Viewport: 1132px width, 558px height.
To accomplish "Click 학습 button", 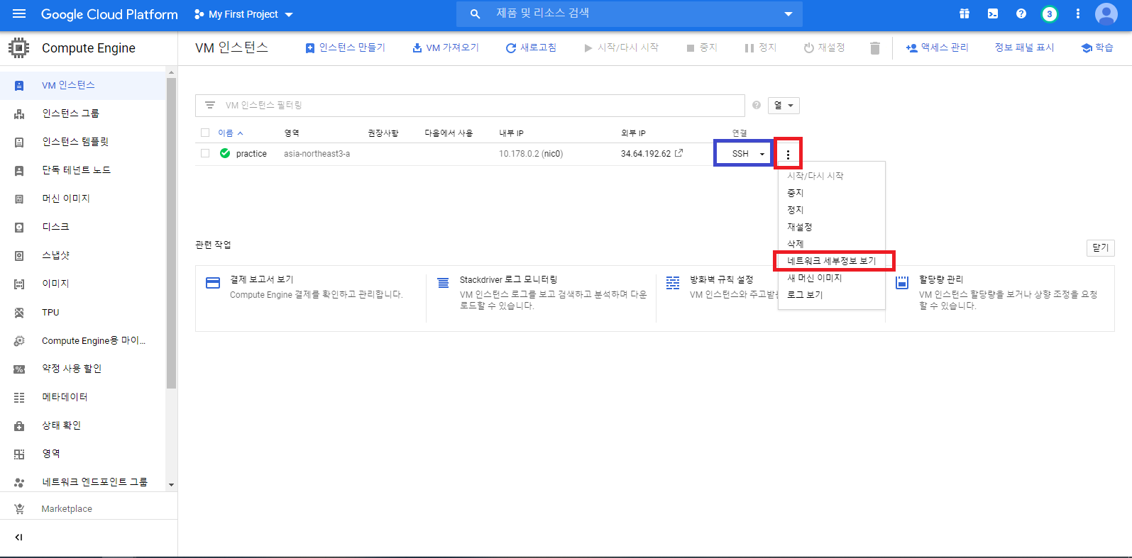I will (1097, 48).
